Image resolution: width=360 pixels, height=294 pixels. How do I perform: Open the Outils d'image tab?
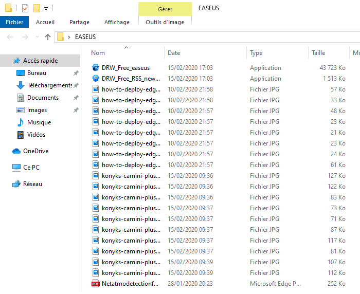click(165, 22)
